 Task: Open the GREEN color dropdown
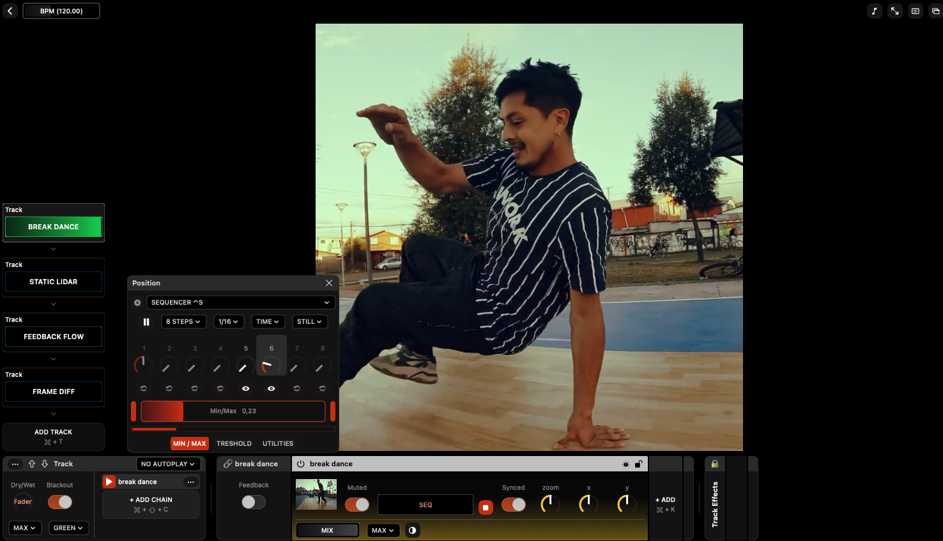point(68,528)
